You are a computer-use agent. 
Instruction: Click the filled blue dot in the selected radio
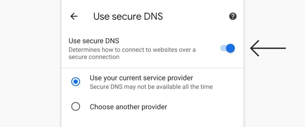coord(75,82)
